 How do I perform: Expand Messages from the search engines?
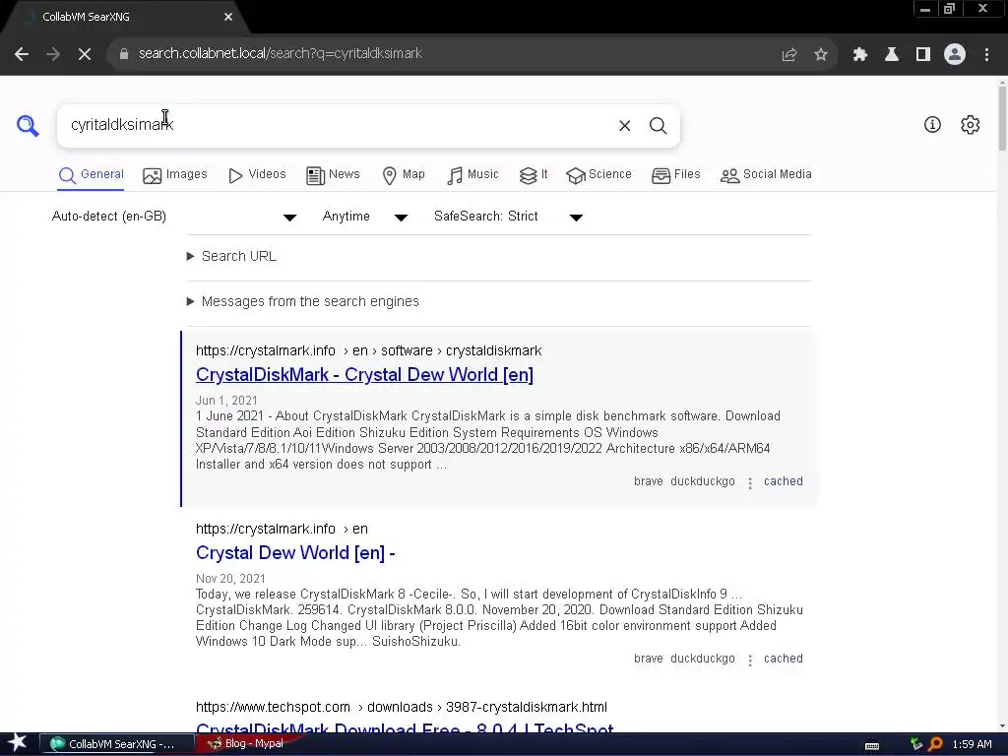[x=302, y=301]
